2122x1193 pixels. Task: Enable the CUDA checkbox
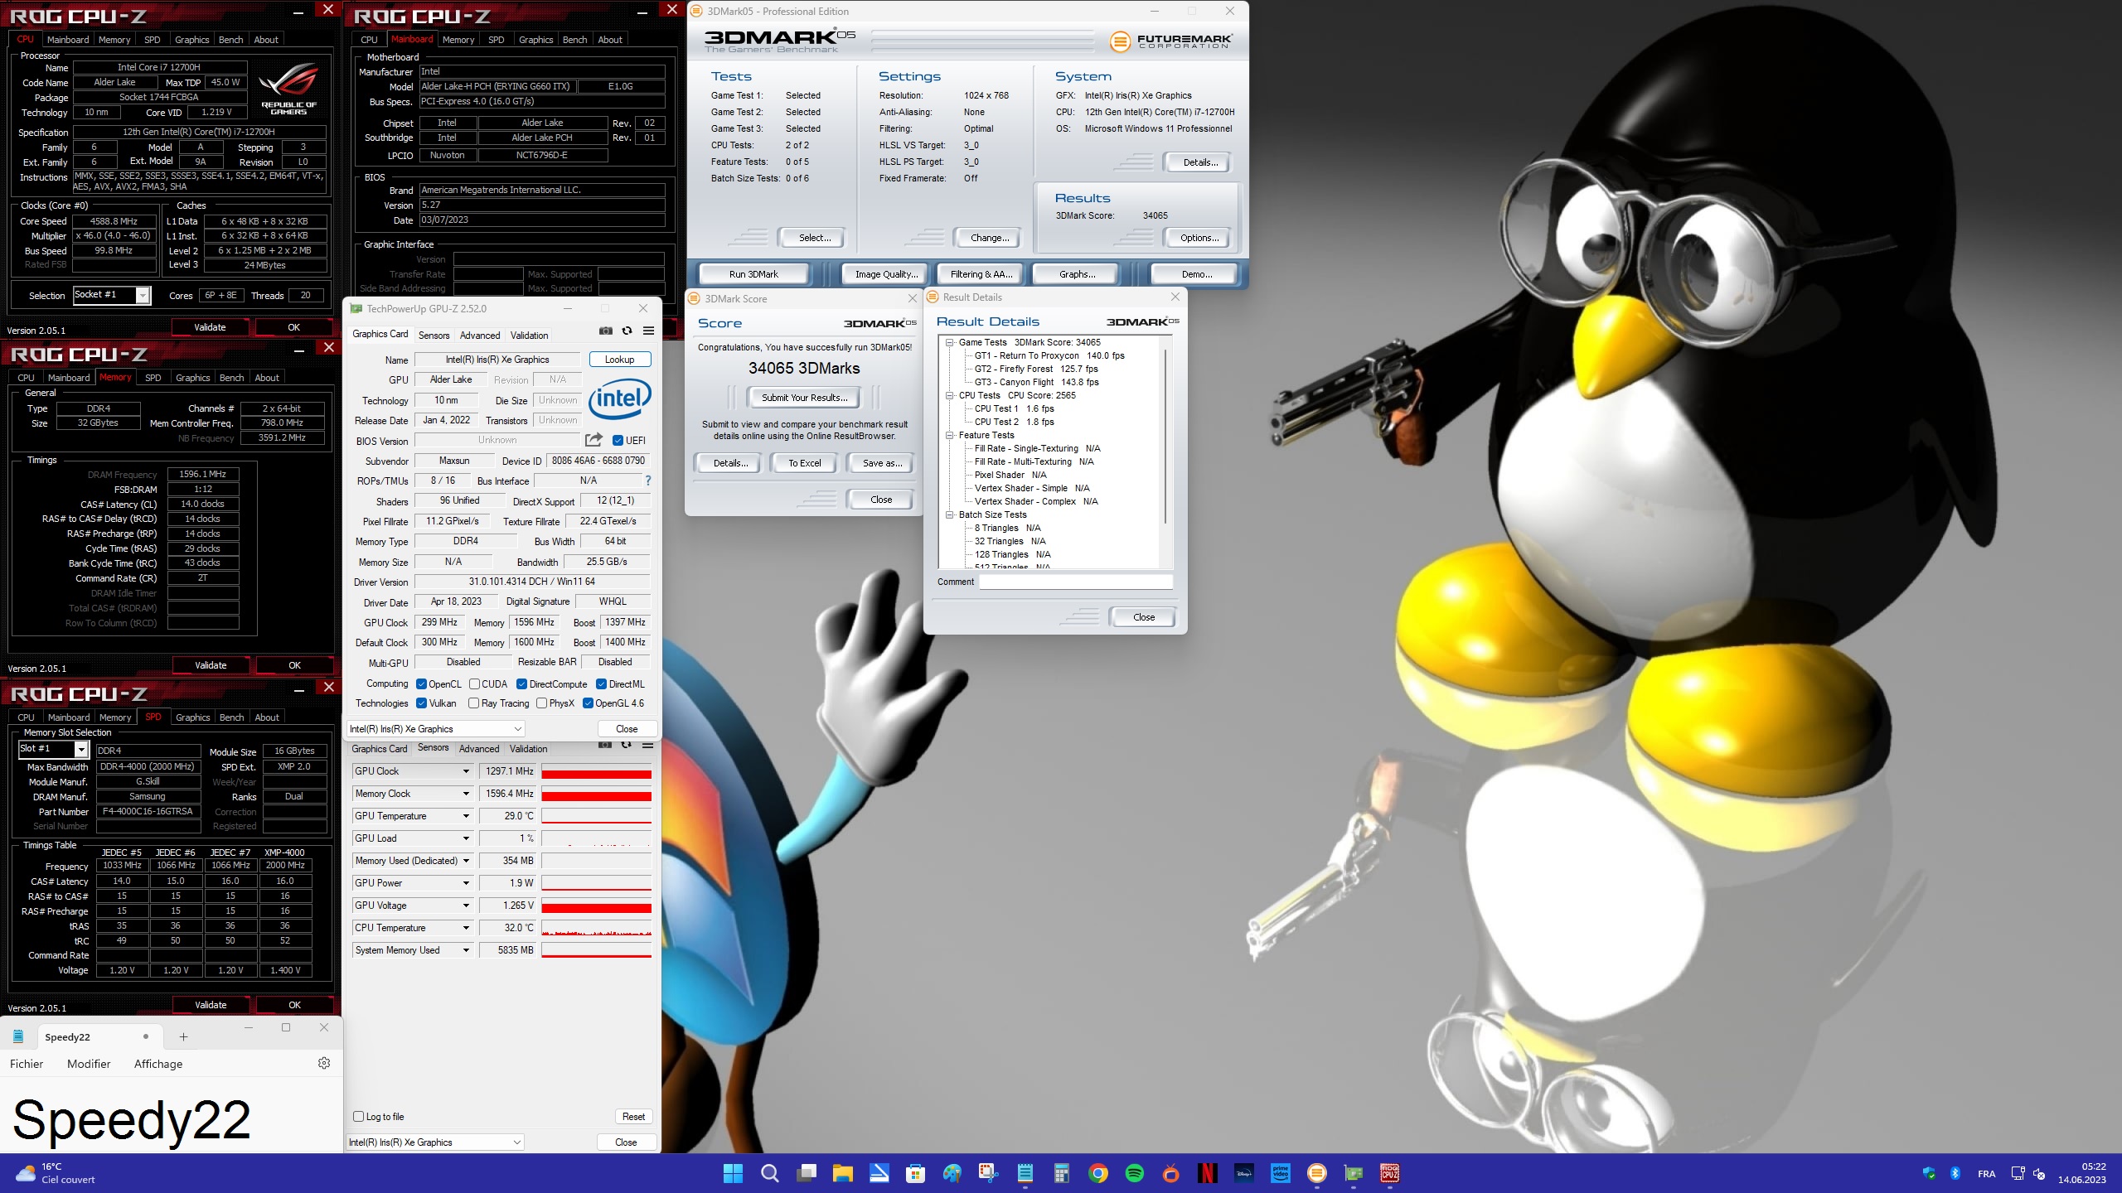(474, 684)
